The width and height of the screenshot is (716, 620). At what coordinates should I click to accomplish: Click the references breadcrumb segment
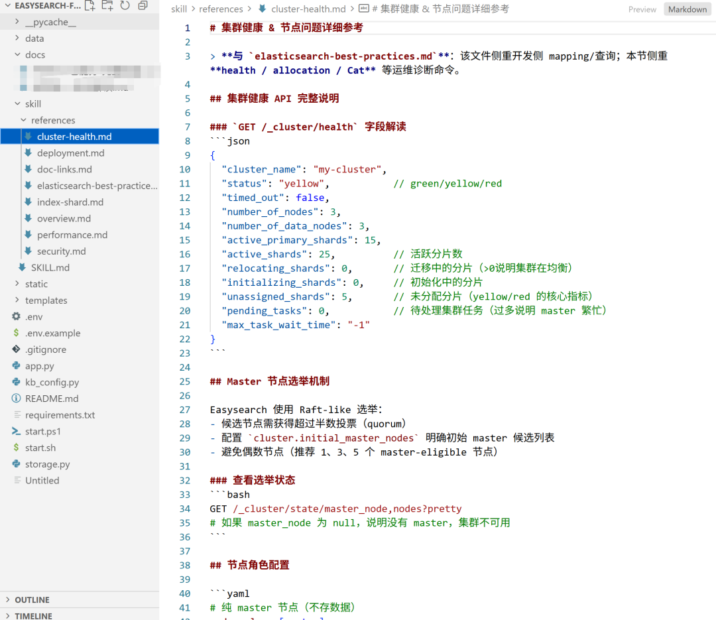coord(221,9)
